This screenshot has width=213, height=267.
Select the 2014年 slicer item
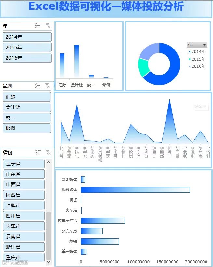pyautogui.click(x=27, y=37)
